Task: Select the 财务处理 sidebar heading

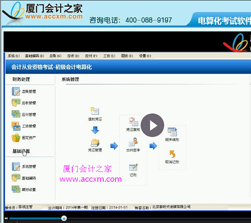Action: point(21,79)
